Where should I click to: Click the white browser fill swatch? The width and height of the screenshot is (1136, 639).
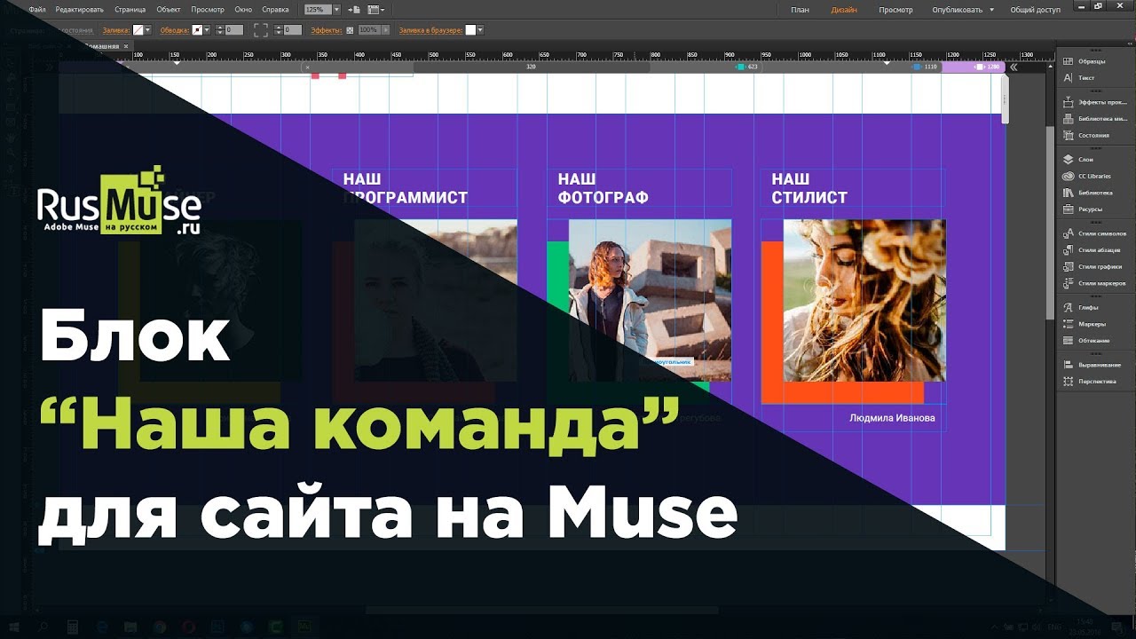[471, 29]
